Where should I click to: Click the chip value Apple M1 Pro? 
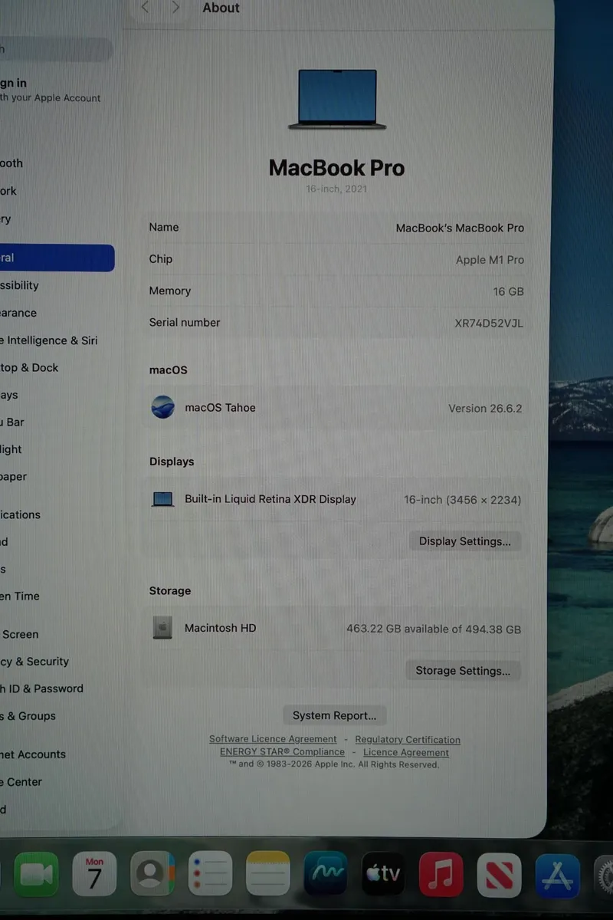(x=490, y=260)
